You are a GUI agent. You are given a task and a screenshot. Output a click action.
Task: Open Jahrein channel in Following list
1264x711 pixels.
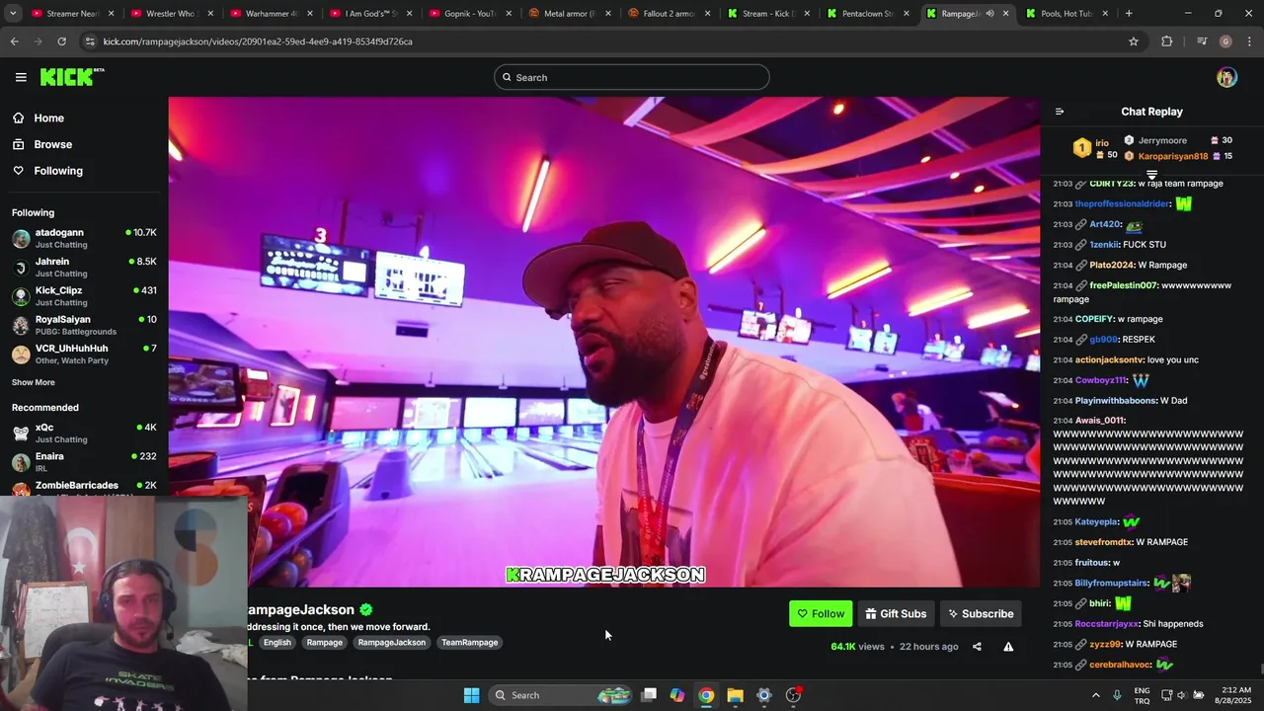click(84, 267)
